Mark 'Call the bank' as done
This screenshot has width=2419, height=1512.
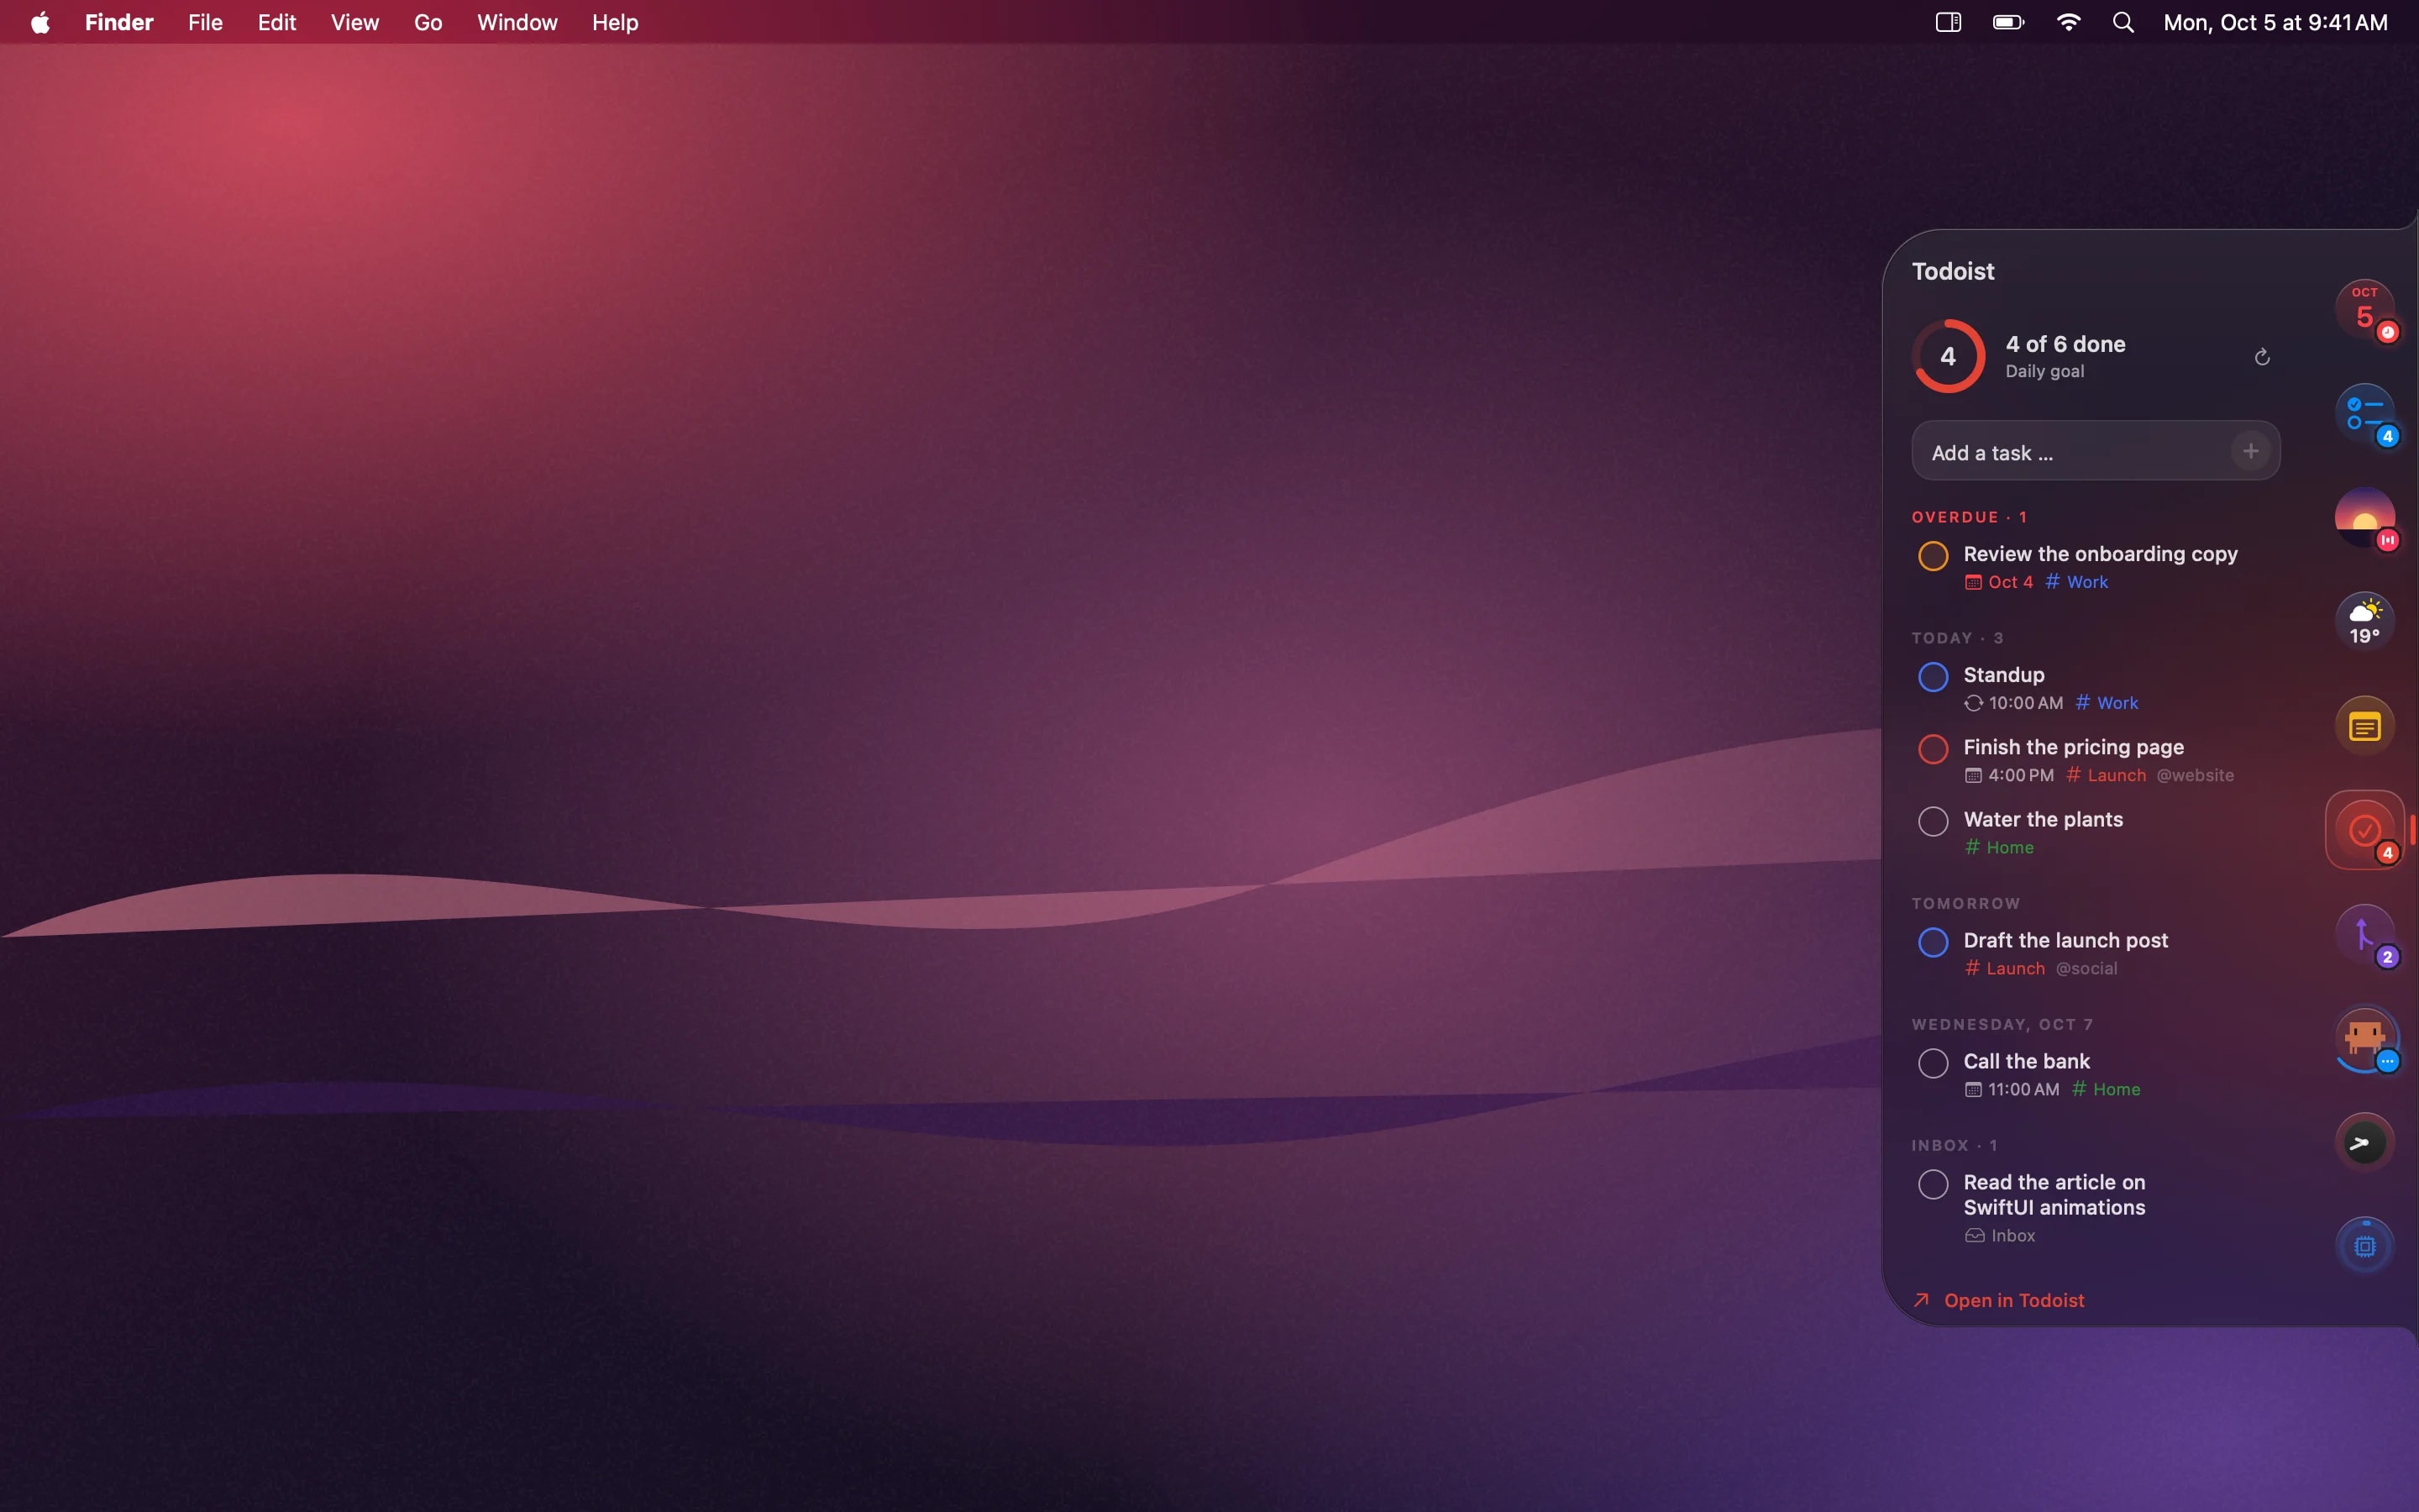tap(1934, 1063)
